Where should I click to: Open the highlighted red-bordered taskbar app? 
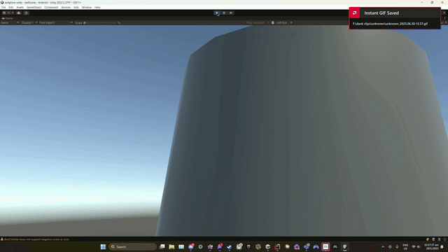click(325, 246)
